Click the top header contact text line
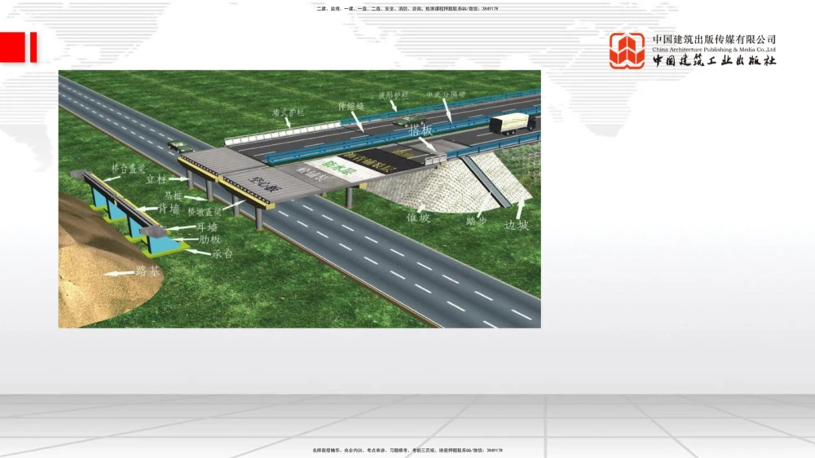Viewport: 815px width, 458px height. click(407, 9)
